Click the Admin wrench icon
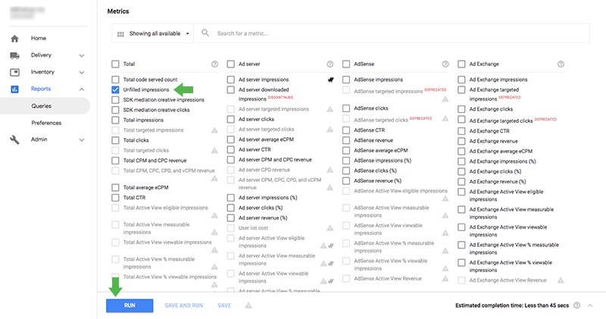 pos(14,139)
